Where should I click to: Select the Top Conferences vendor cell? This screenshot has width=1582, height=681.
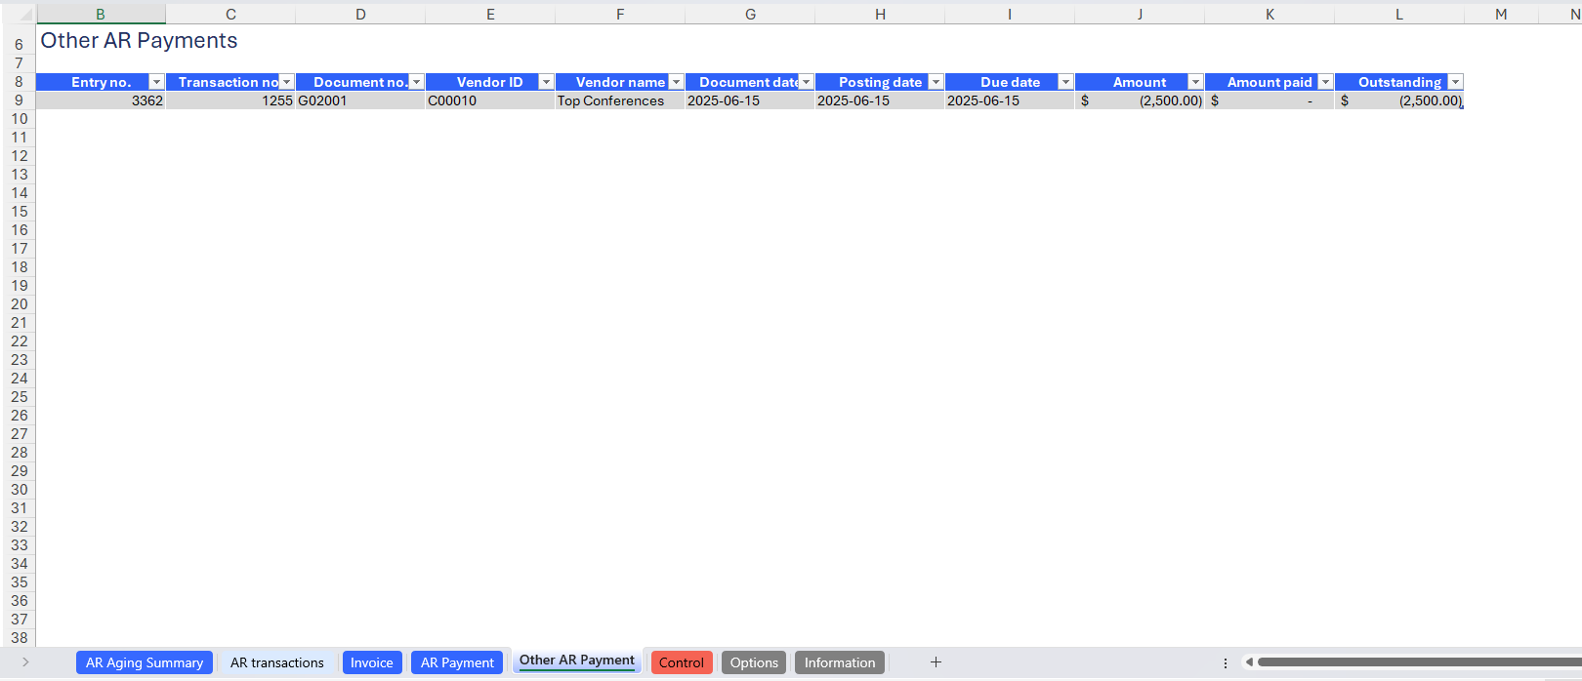click(x=619, y=100)
